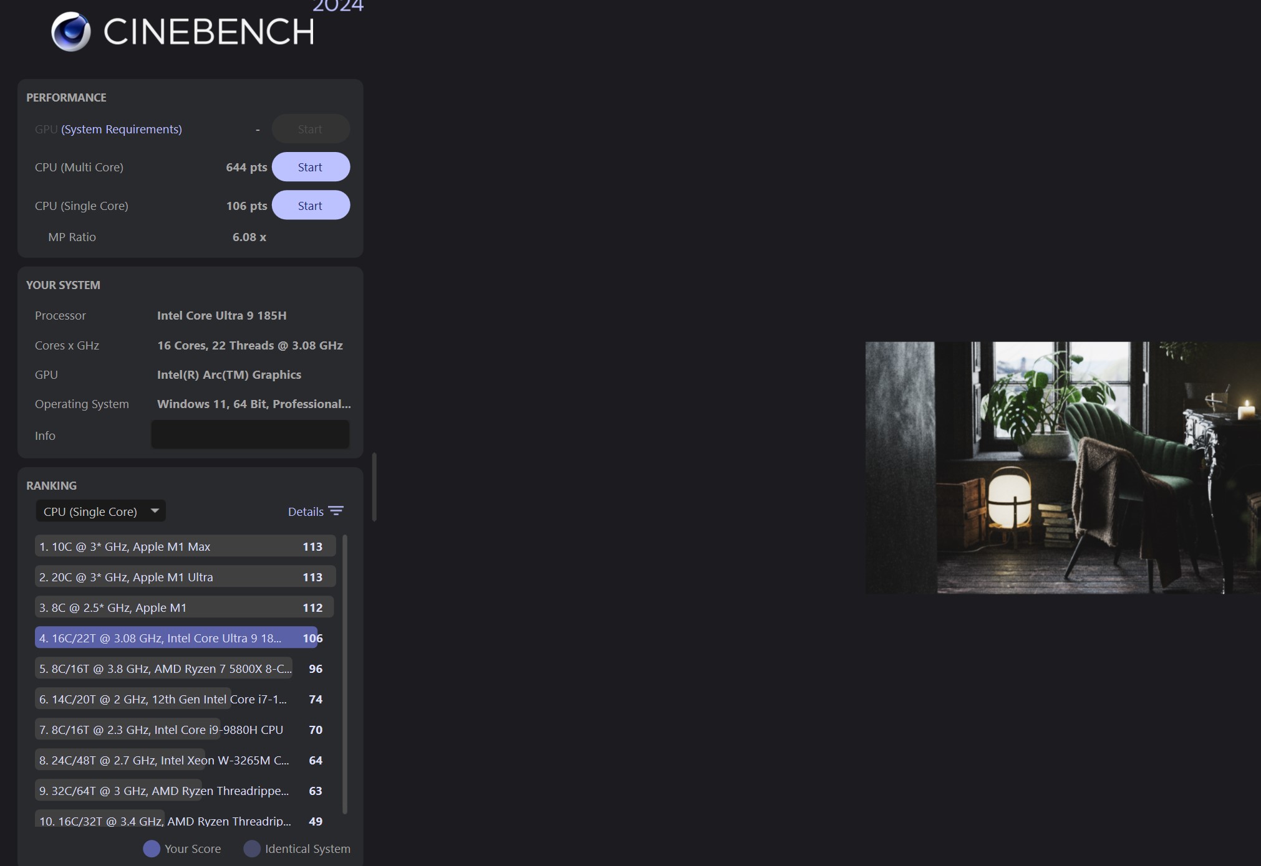Click the Cinebench logo icon

[70, 31]
